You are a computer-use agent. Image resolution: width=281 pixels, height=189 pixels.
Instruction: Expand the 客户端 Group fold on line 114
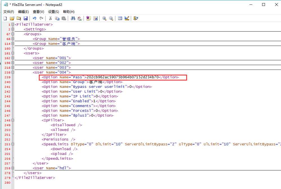(x=13, y=44)
